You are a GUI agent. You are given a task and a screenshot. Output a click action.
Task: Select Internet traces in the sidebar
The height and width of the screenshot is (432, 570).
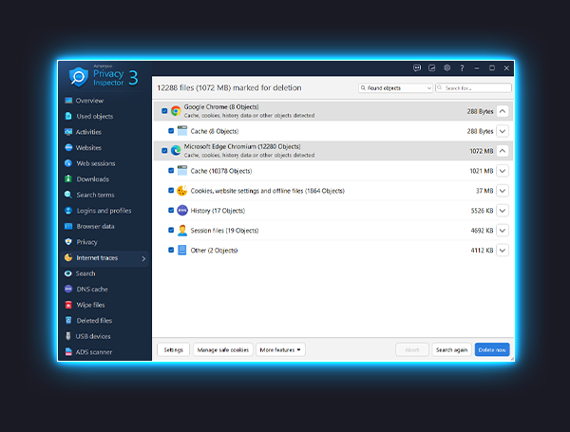click(x=98, y=257)
